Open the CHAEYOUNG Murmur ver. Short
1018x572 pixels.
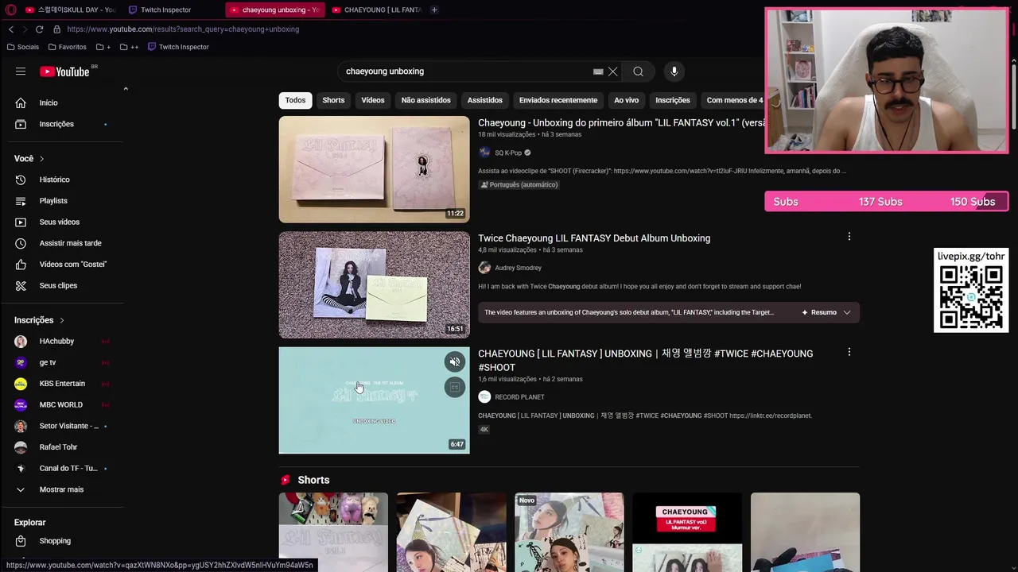pos(687,532)
